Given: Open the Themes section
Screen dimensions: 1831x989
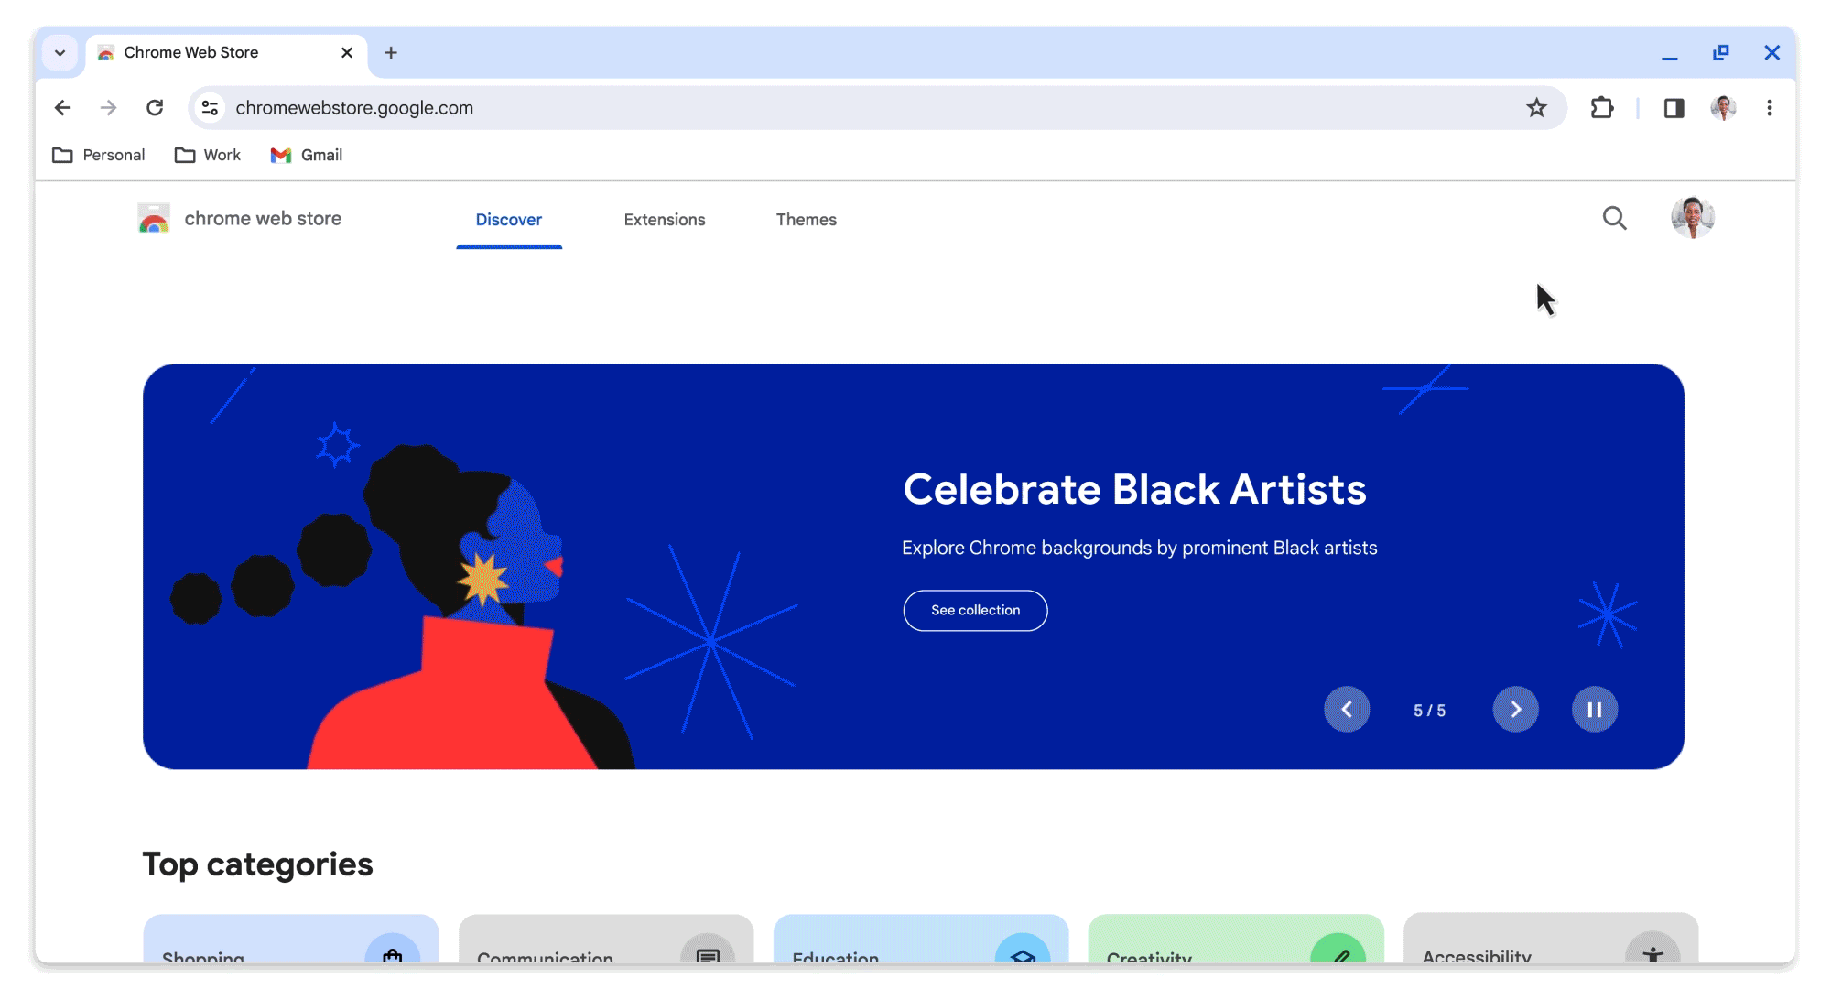Looking at the screenshot, I should (806, 219).
